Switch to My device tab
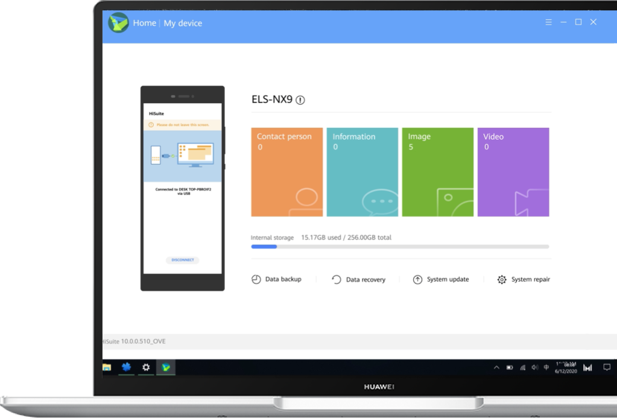The height and width of the screenshot is (418, 617). [183, 23]
